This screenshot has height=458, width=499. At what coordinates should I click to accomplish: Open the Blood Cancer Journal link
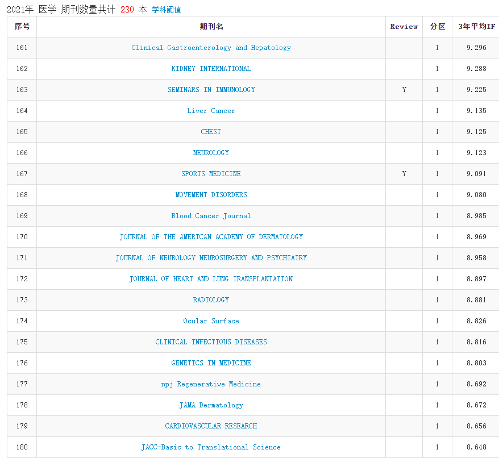click(x=211, y=216)
